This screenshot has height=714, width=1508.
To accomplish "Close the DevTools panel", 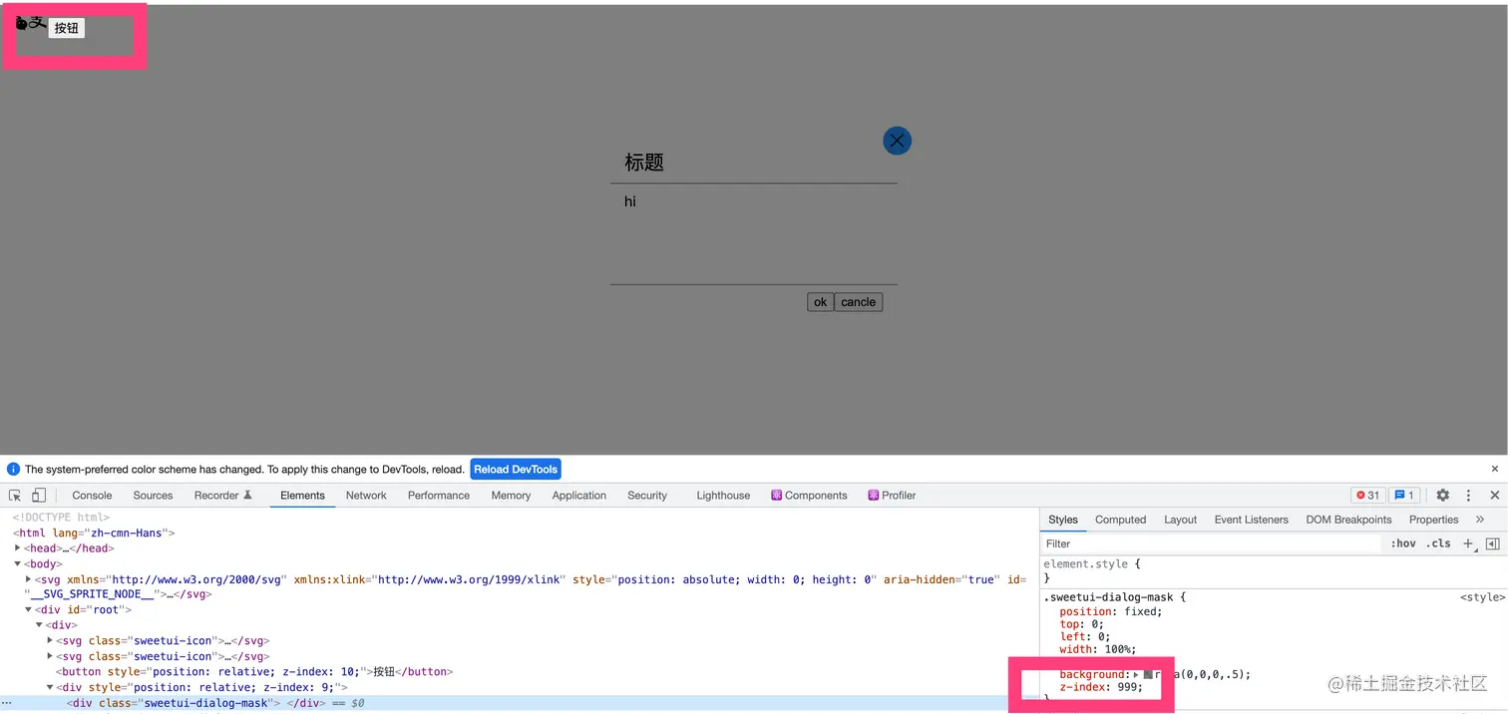I will pyautogui.click(x=1494, y=496).
